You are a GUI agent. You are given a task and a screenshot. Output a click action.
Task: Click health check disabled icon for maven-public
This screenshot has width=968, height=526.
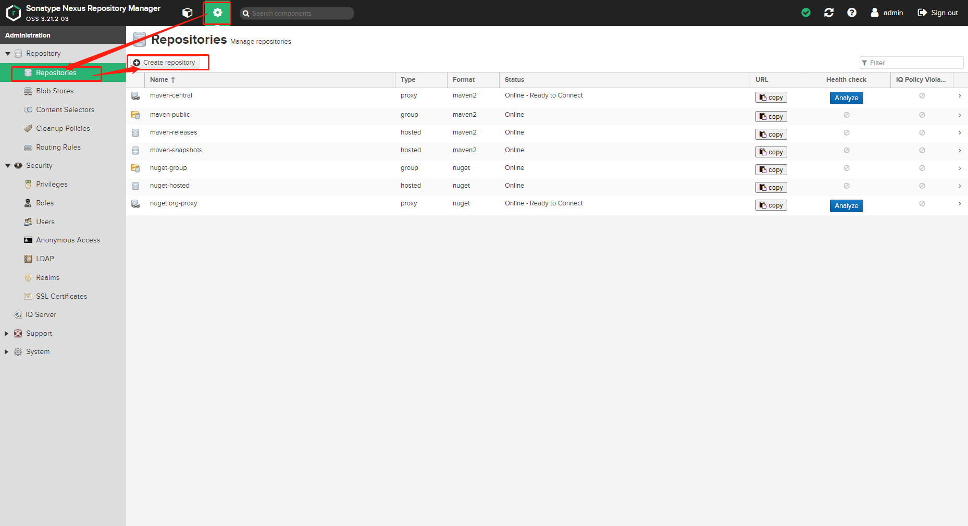point(847,115)
